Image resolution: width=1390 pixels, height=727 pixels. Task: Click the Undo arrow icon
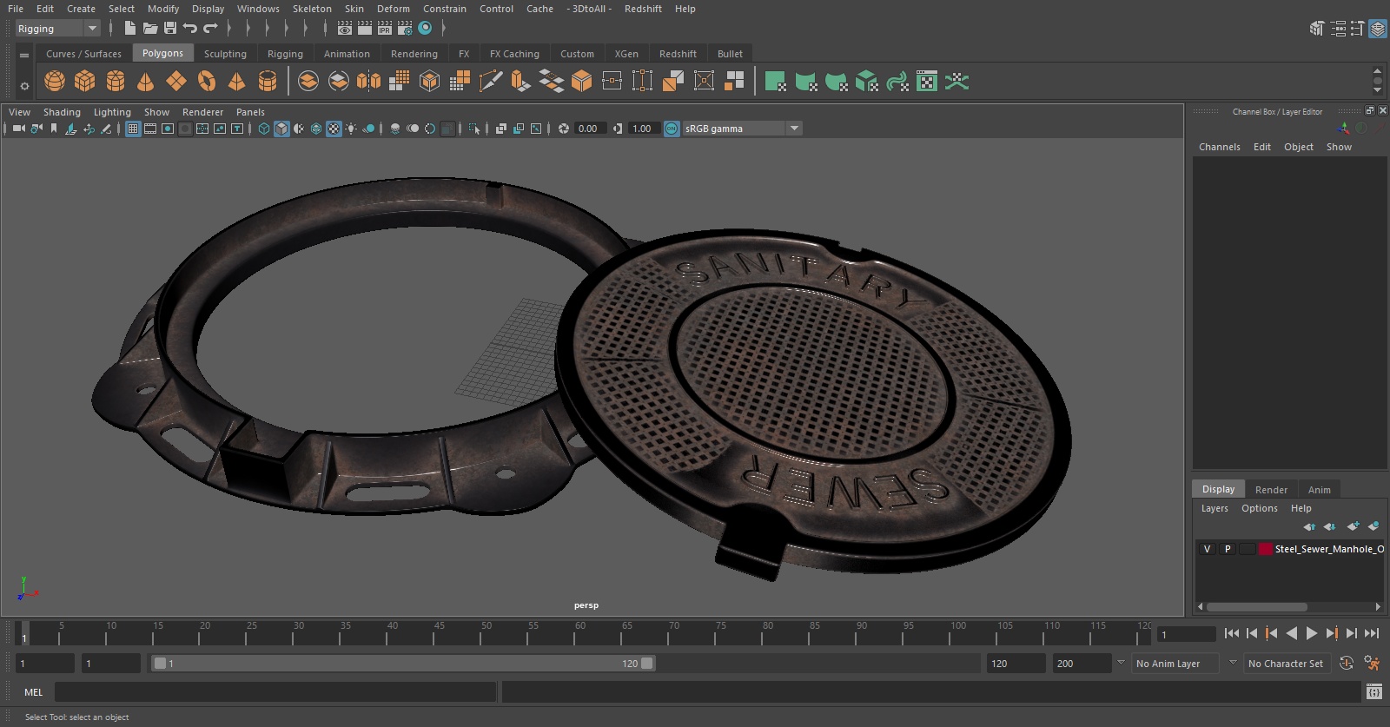(x=190, y=29)
